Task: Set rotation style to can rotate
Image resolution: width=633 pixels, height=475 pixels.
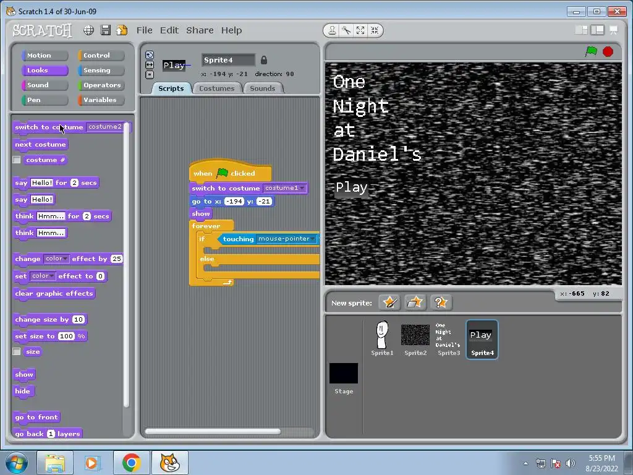Action: coord(150,55)
